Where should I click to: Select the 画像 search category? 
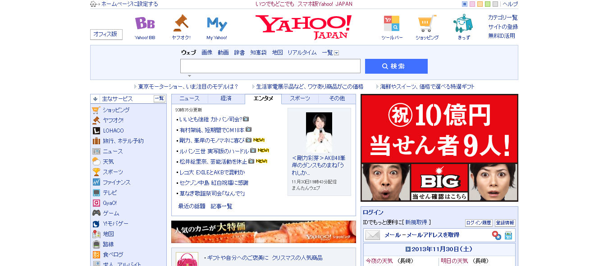(x=207, y=53)
